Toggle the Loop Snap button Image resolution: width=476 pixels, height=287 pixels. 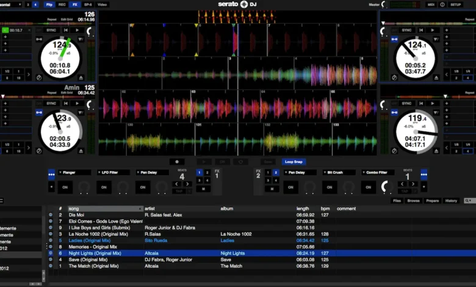click(x=294, y=162)
